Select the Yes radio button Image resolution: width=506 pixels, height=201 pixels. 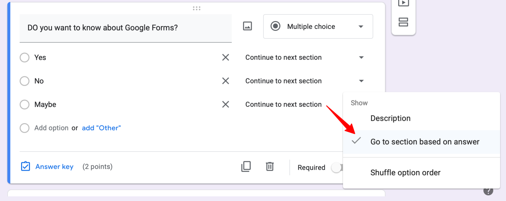click(x=24, y=57)
